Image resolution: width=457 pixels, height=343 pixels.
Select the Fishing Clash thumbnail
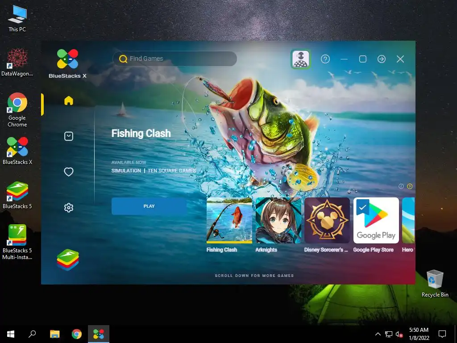tap(229, 221)
